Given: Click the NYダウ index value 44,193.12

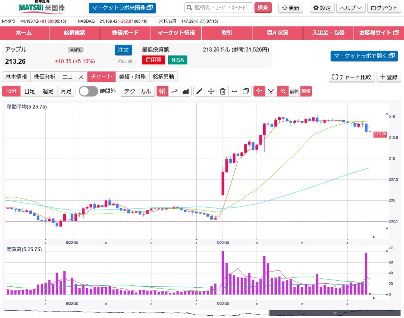Looking at the screenshot, I should click(x=29, y=21).
